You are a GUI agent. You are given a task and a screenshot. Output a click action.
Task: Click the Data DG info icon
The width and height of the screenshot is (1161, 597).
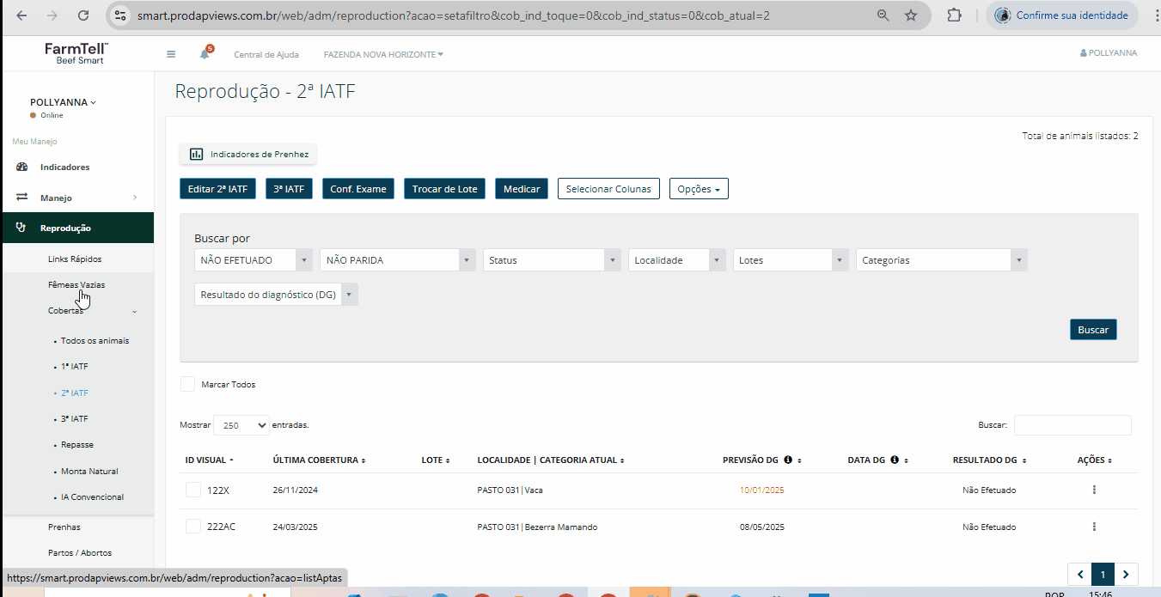895,460
